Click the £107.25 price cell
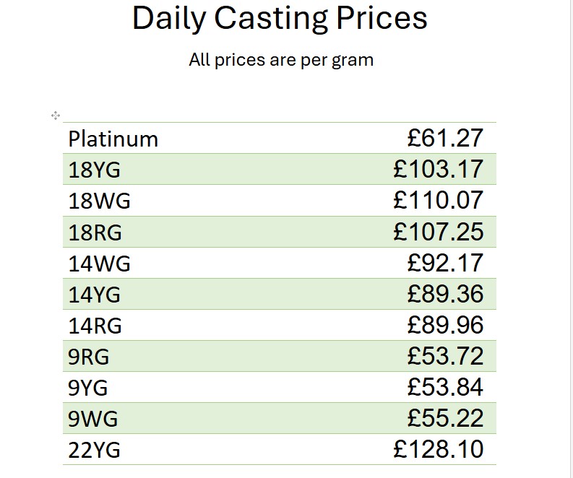Image resolution: width=573 pixels, height=478 pixels. tap(438, 232)
